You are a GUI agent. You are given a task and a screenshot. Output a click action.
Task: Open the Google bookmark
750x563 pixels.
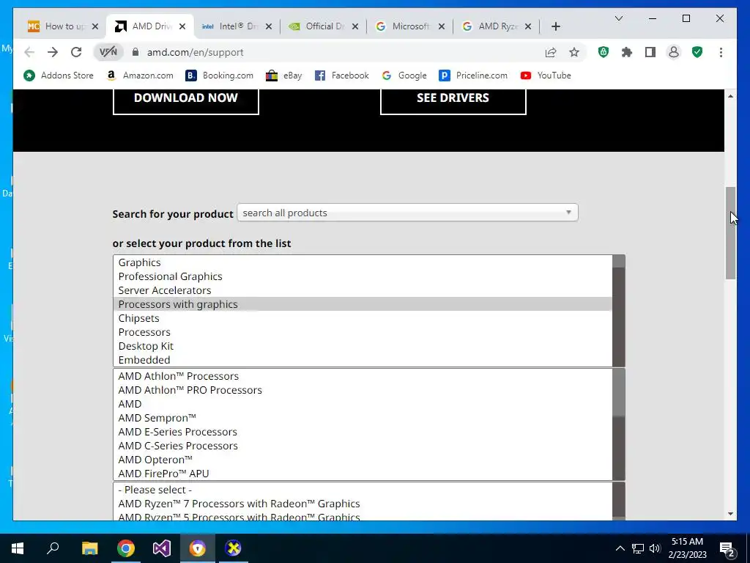(404, 76)
